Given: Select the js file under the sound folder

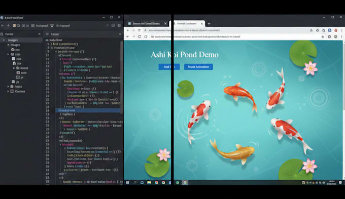Looking at the screenshot, I should point(20,77).
